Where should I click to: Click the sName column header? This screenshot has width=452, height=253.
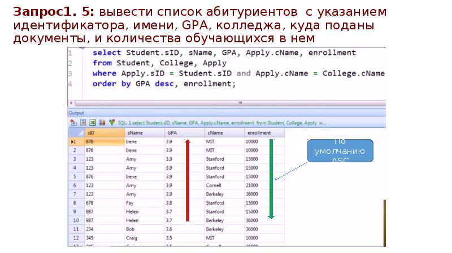[145, 133]
